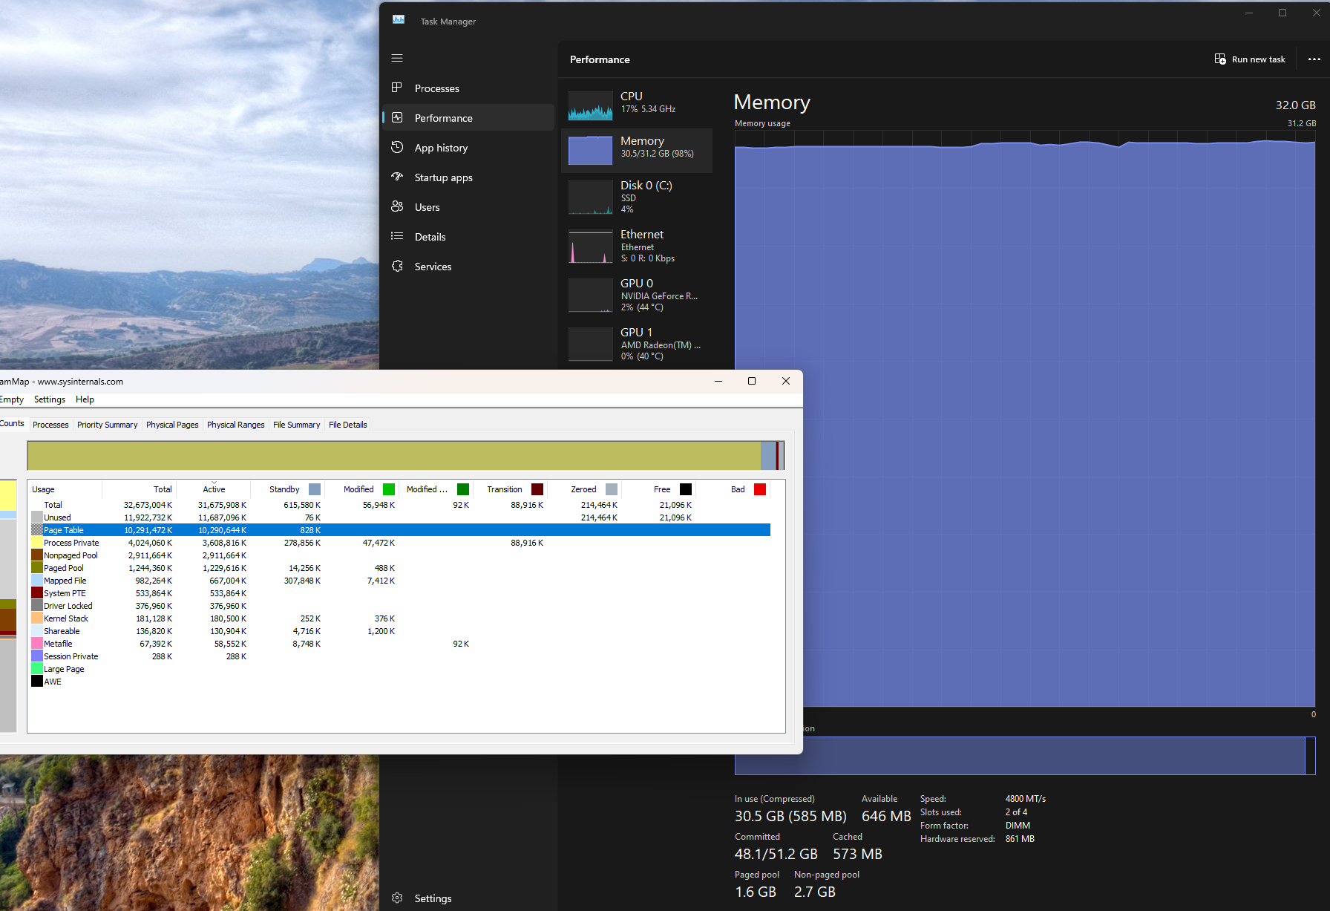Click the Settings gear icon in Task Manager
Image resolution: width=1330 pixels, height=911 pixels.
pyautogui.click(x=397, y=898)
